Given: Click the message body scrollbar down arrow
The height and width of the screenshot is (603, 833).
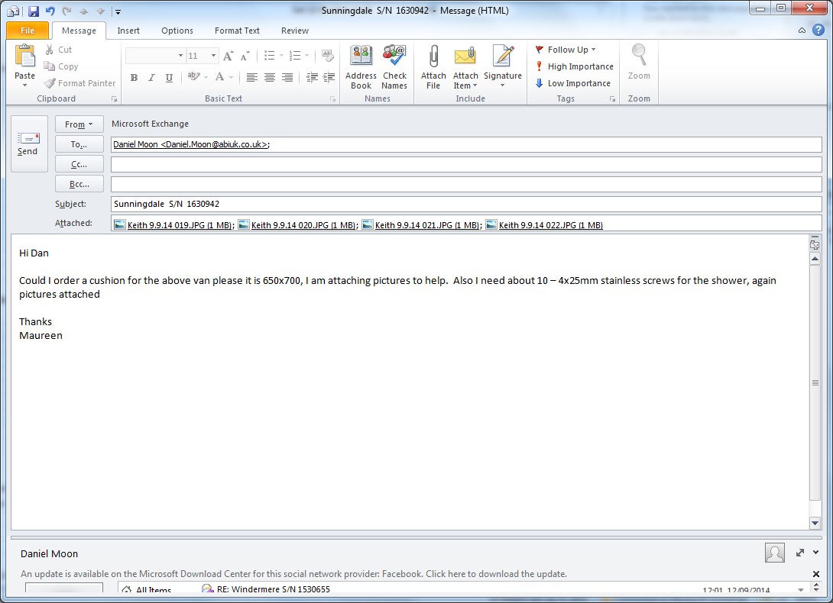Looking at the screenshot, I should tap(815, 523).
